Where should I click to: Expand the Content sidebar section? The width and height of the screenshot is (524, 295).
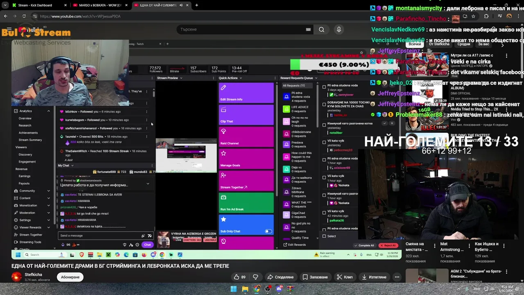[x=48, y=198]
